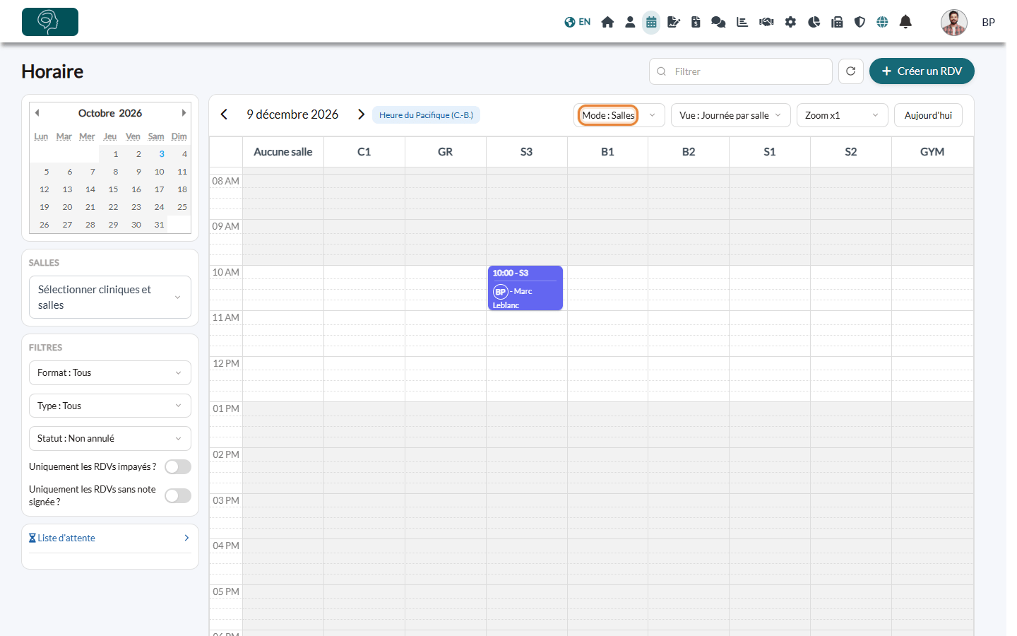Open the notes signing pen icon
Image resolution: width=1017 pixels, height=636 pixels.
coord(674,22)
